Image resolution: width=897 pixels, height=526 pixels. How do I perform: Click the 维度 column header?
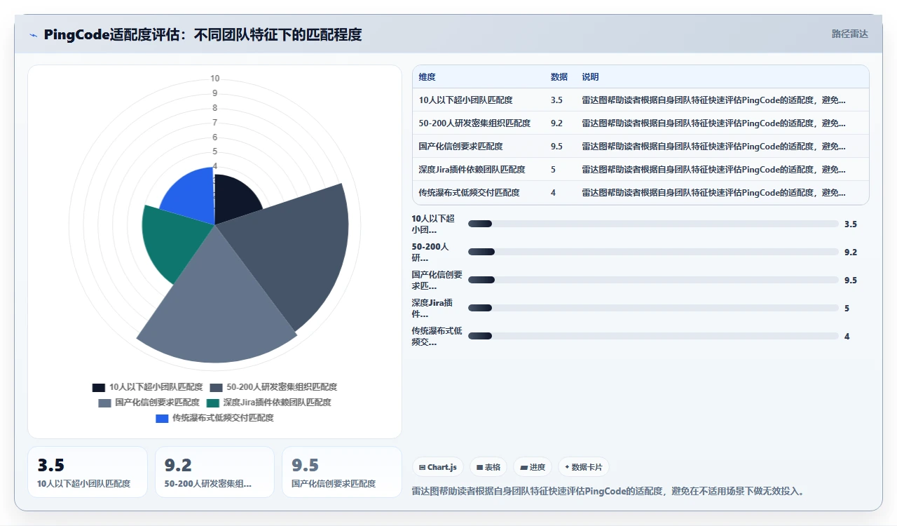pyautogui.click(x=427, y=77)
